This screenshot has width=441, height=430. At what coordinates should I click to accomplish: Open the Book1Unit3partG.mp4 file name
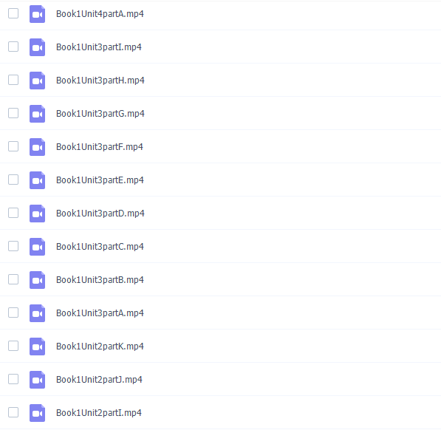pos(100,114)
